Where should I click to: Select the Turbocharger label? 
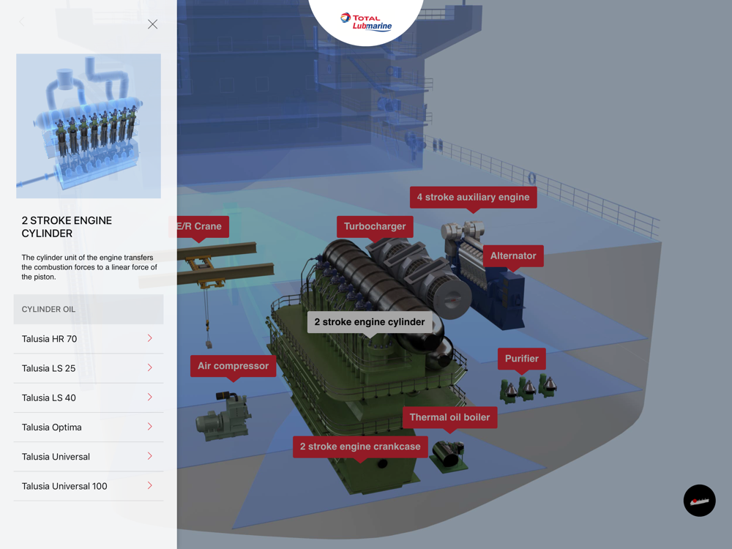375,226
